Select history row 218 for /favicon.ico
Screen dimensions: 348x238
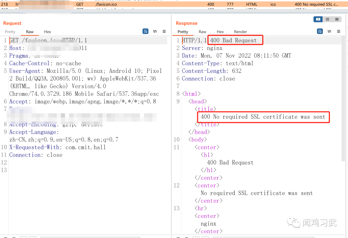[174, 4]
